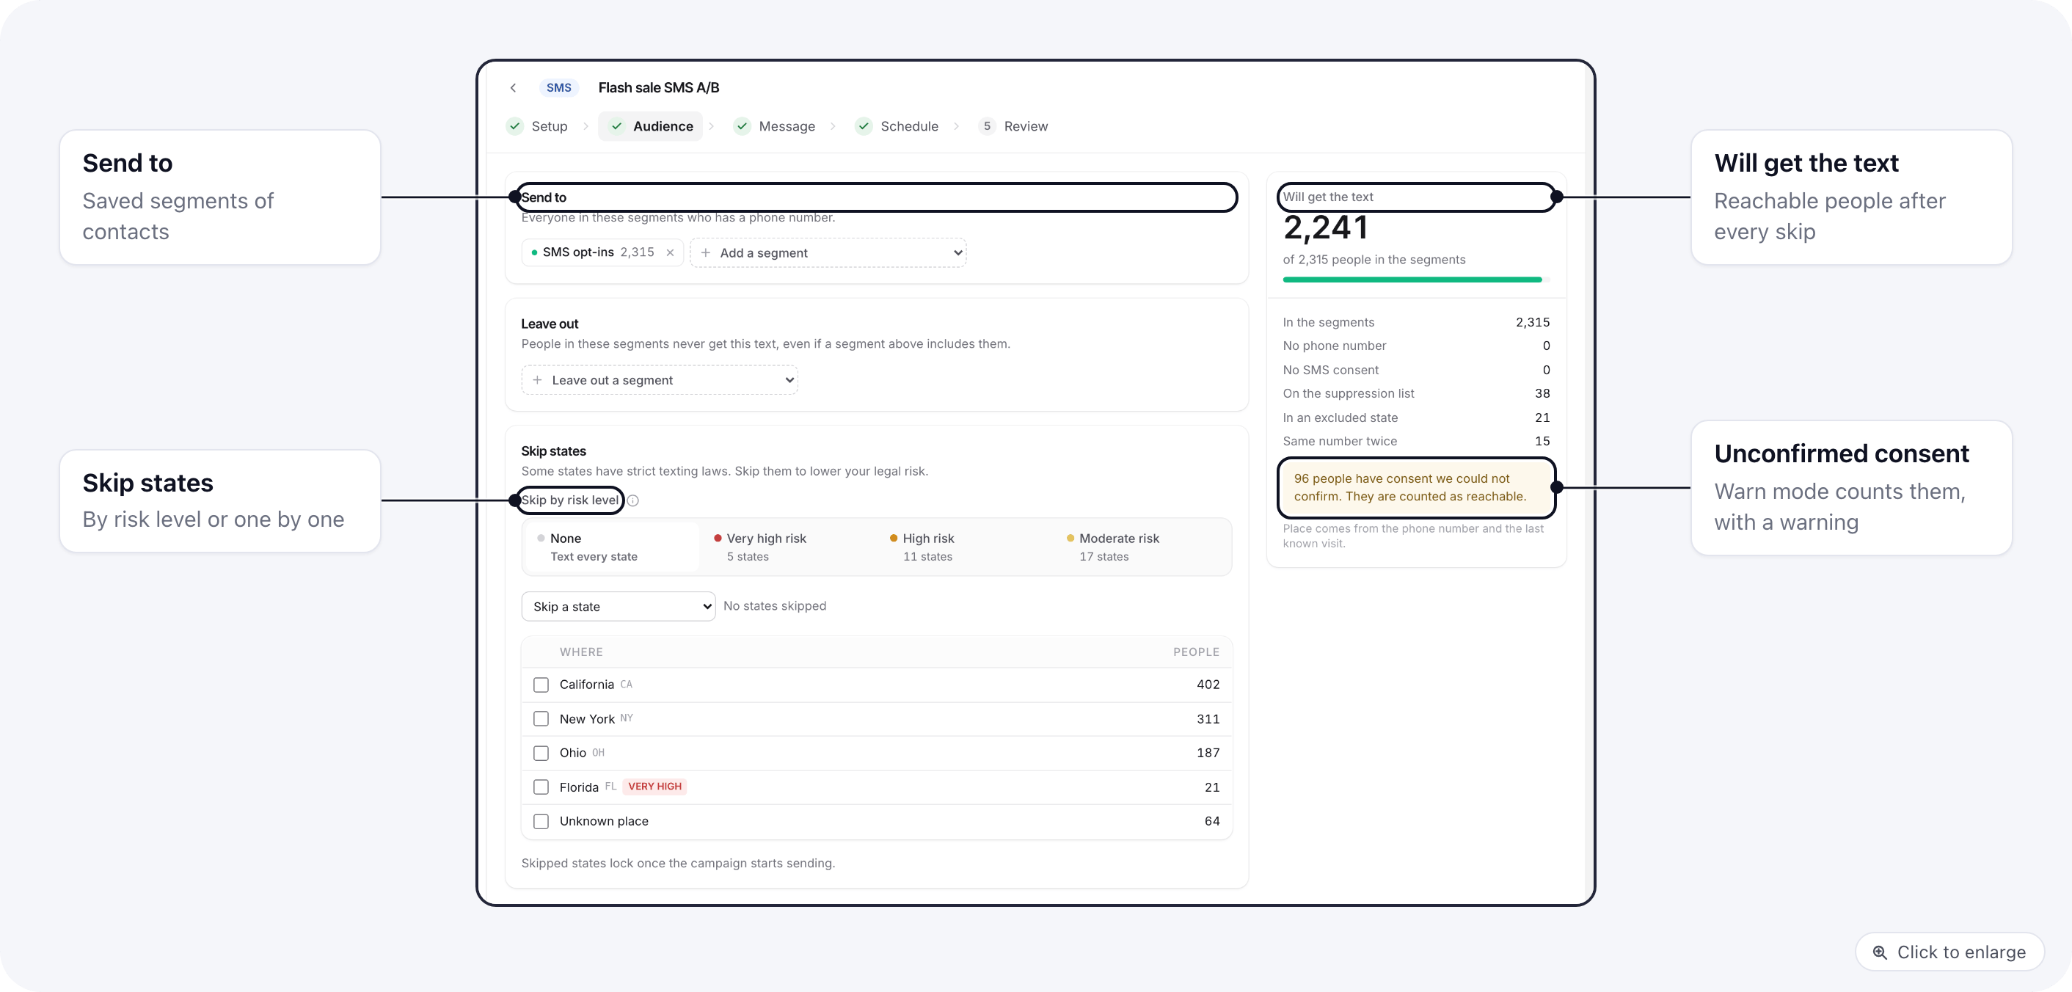This screenshot has height=992, width=2072.
Task: Click the Setup step checkmark icon
Action: coord(515,126)
